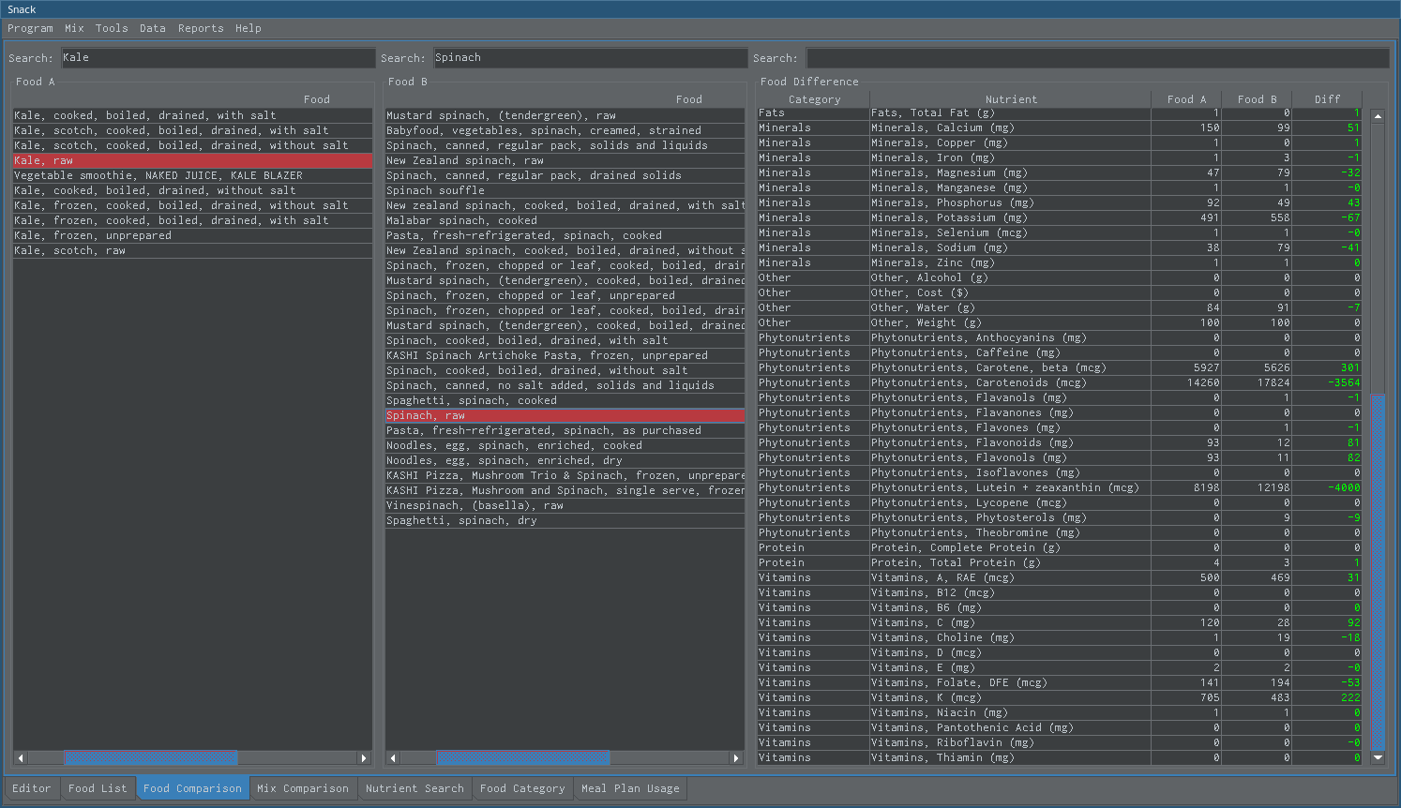Click the Food B search field containing Spinach
The height and width of the screenshot is (808, 1401).
point(590,58)
